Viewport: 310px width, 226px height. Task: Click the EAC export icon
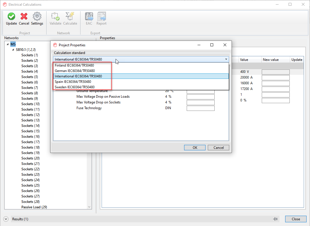pos(89,17)
